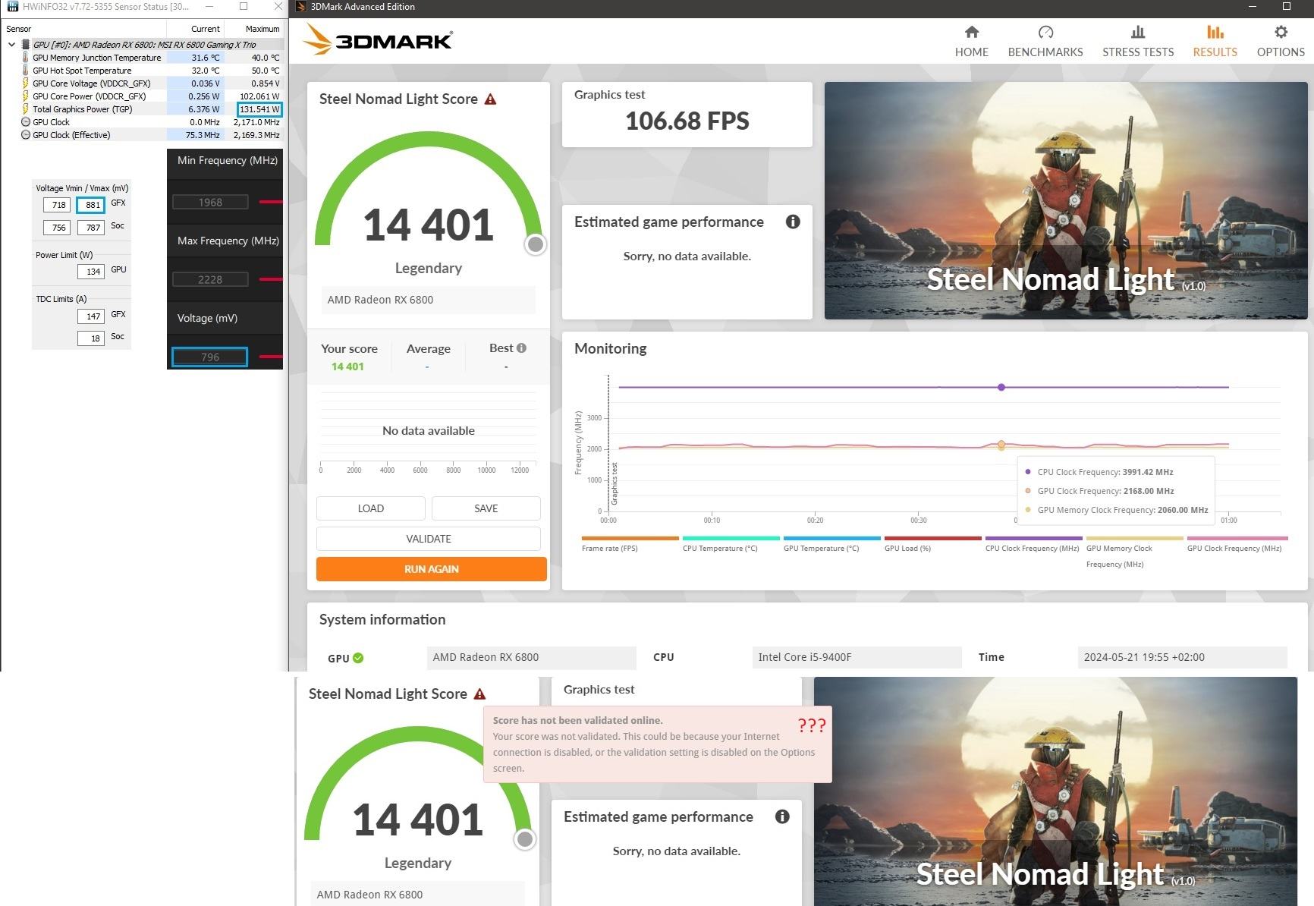The width and height of the screenshot is (1314, 906).
Task: Click the "2,169.3 MHz" maximum effective GPU Clock value
Action: 257,135
